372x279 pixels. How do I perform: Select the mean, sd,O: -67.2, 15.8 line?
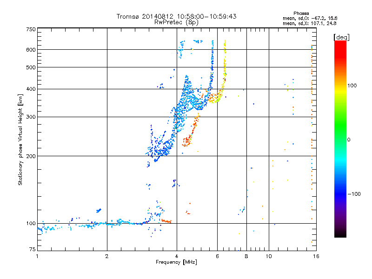[310, 18]
